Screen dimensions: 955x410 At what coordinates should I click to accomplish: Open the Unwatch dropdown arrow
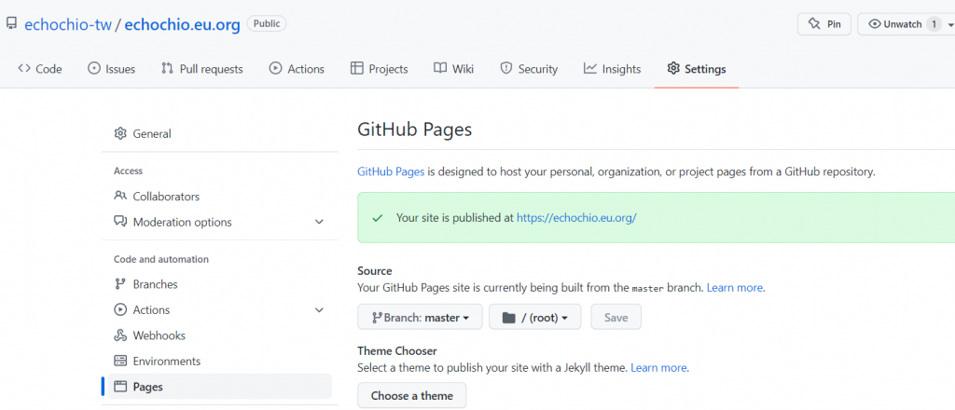click(950, 24)
